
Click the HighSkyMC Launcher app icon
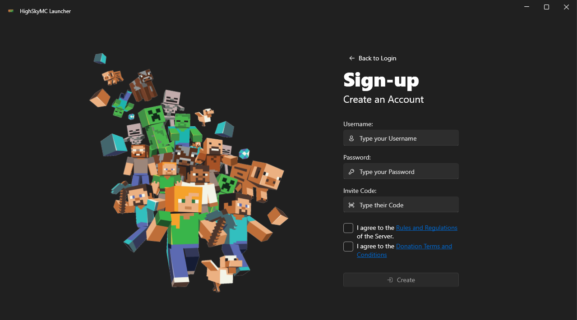10,11
